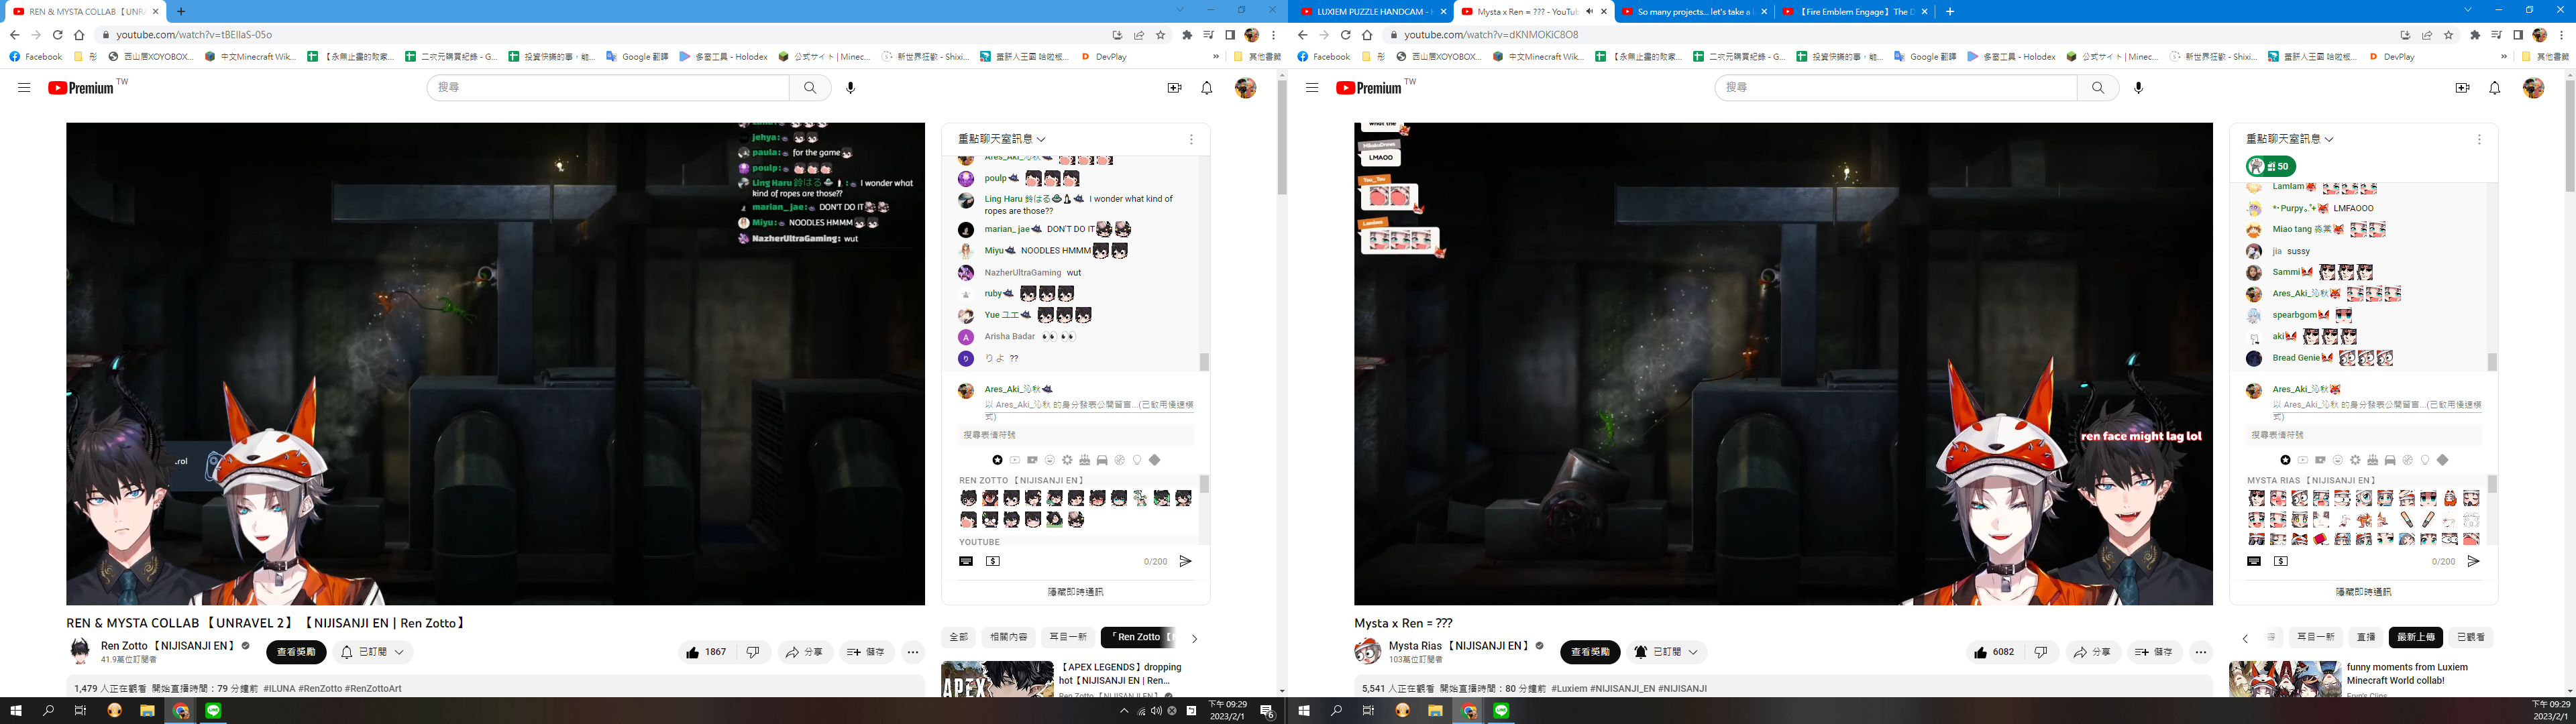
Task: Open chat options menu in left window
Action: point(1191,140)
